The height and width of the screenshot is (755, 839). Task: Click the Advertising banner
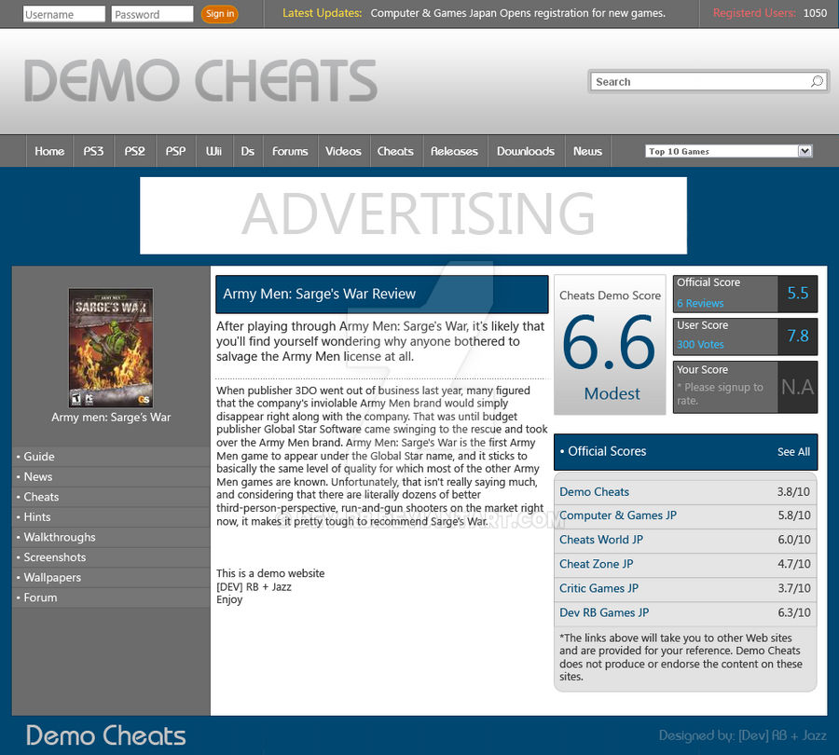(413, 215)
